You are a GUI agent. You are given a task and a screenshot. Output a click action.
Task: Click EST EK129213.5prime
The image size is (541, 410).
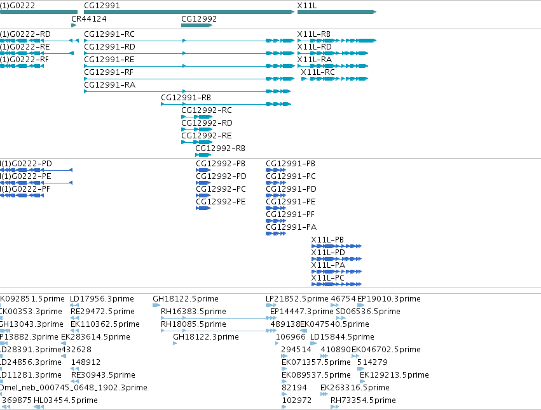[394, 375]
